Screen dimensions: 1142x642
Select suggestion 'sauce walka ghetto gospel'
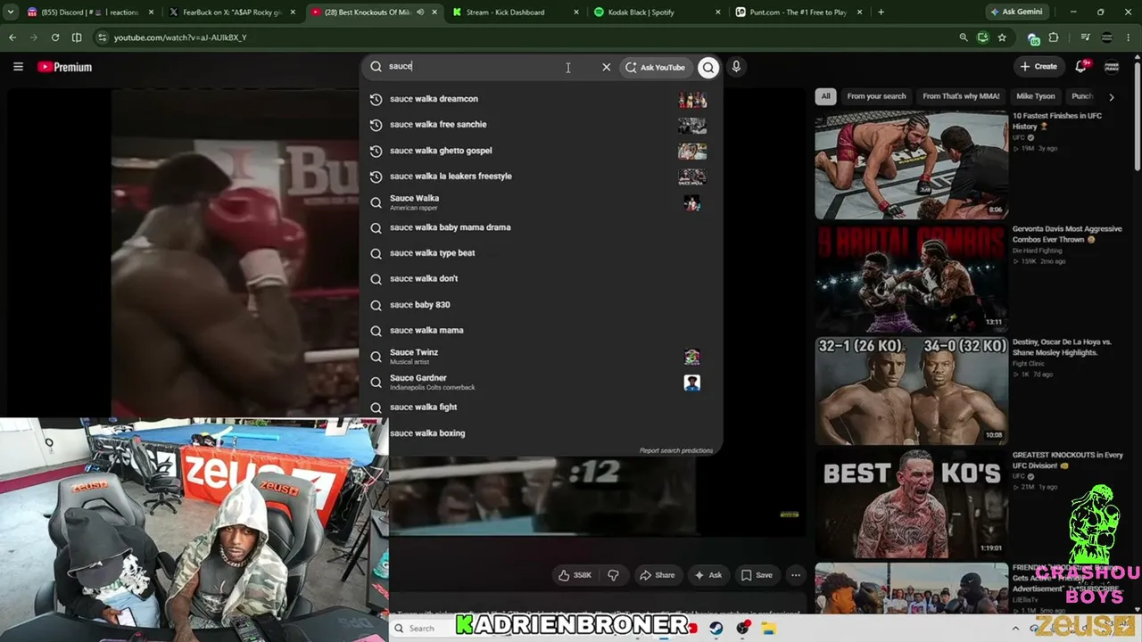click(541, 151)
